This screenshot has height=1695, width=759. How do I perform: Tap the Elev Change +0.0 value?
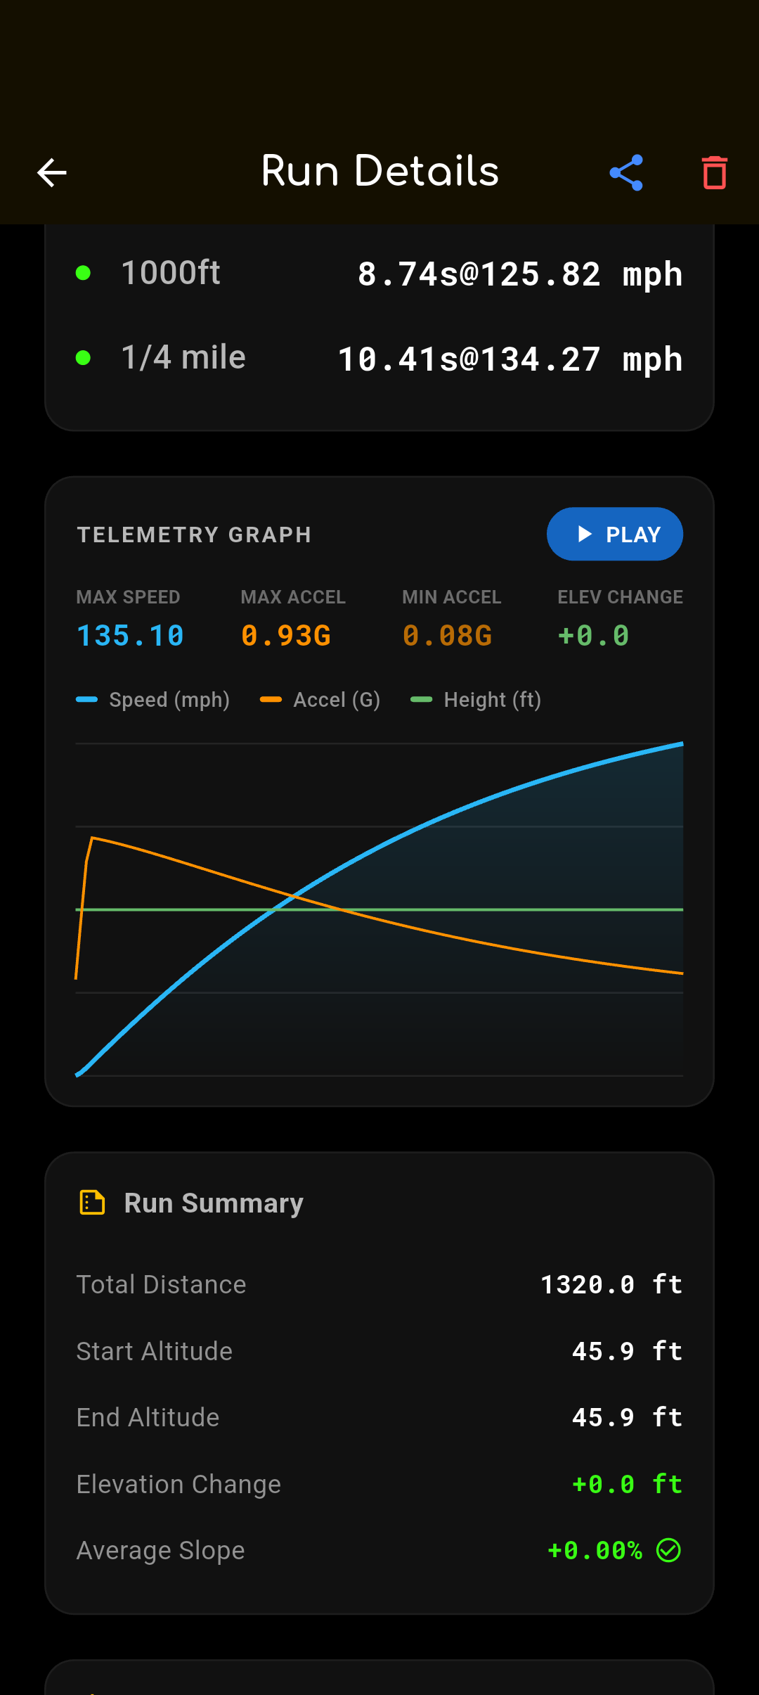click(594, 636)
